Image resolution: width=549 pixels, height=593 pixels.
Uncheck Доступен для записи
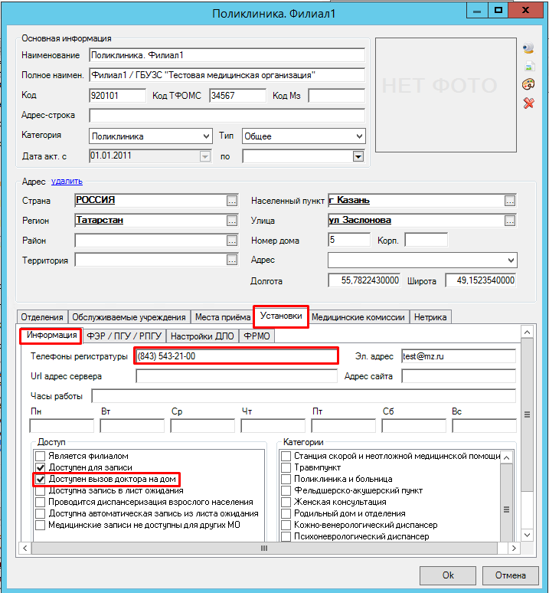[x=41, y=468]
